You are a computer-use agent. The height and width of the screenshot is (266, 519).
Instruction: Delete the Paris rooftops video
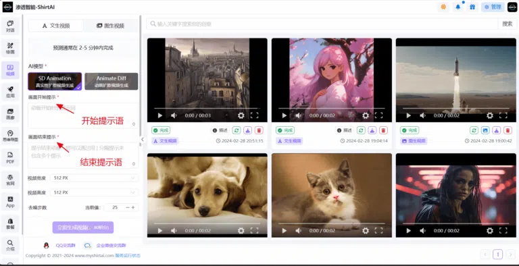pyautogui.click(x=259, y=130)
